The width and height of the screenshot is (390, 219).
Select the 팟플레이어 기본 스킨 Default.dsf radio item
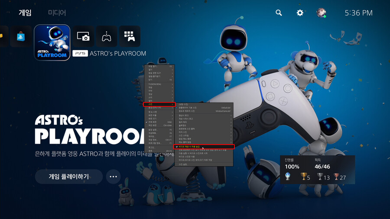204,108
